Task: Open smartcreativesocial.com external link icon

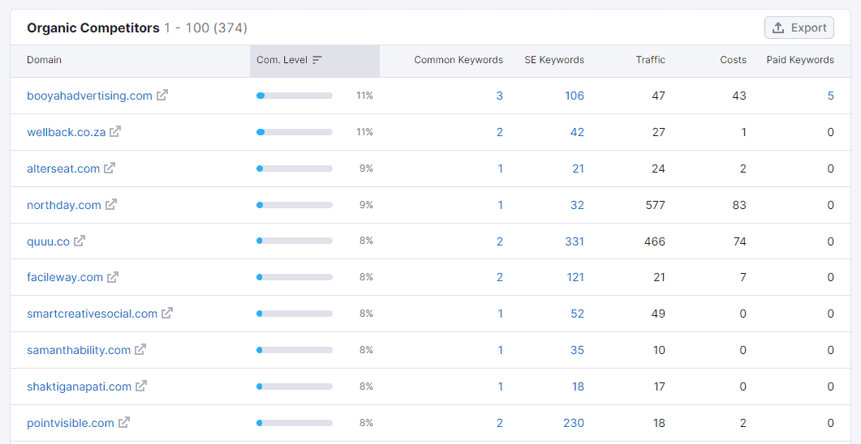Action: click(167, 314)
